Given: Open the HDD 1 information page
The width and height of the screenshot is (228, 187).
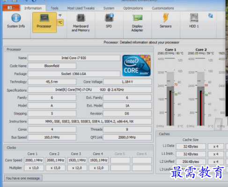Looking at the screenshot, I should [194, 21].
